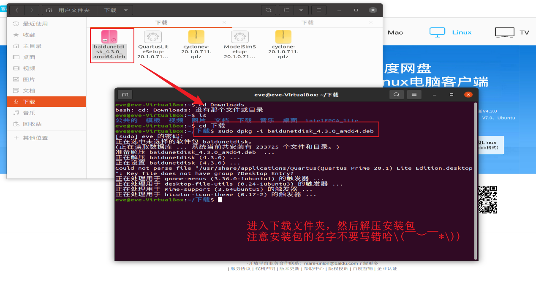
Task: Open the 版权投诉 footer link
Action: click(x=338, y=268)
